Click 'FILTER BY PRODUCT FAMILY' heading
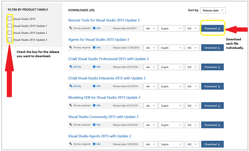The height and width of the screenshot is (151, 249). (x=28, y=10)
